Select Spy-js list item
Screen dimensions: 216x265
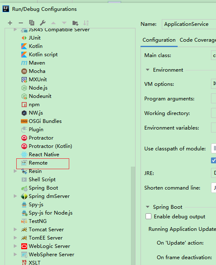coord(36,205)
